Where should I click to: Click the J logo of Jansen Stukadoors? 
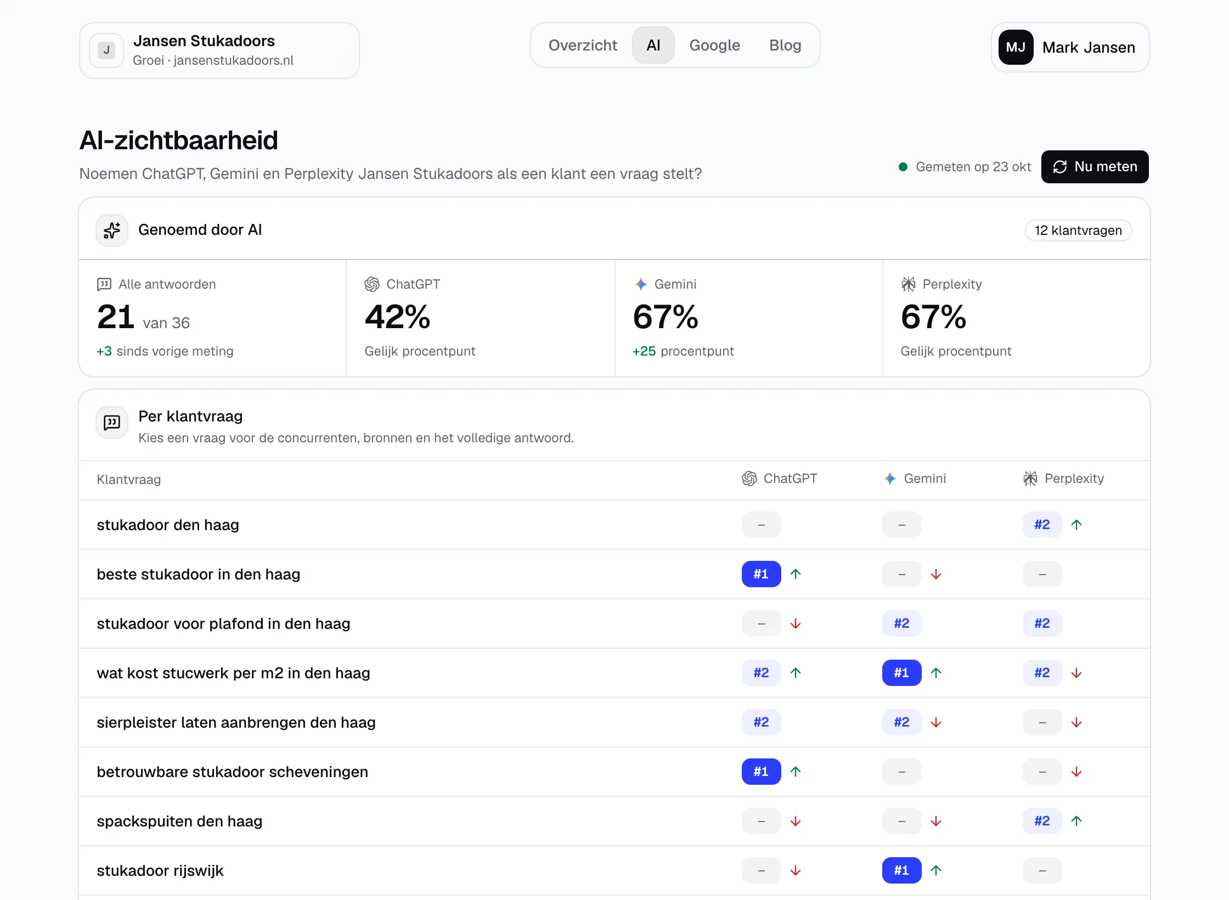[x=106, y=50]
